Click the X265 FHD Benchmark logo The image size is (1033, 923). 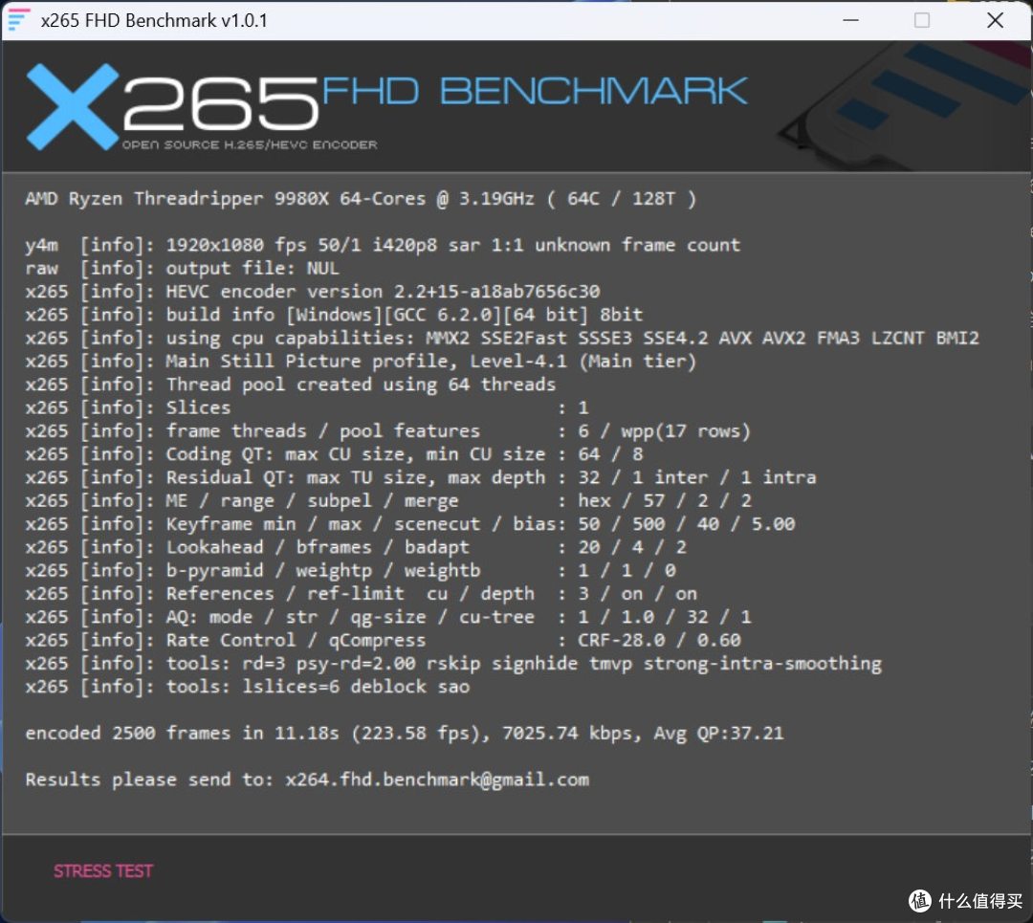point(386,106)
